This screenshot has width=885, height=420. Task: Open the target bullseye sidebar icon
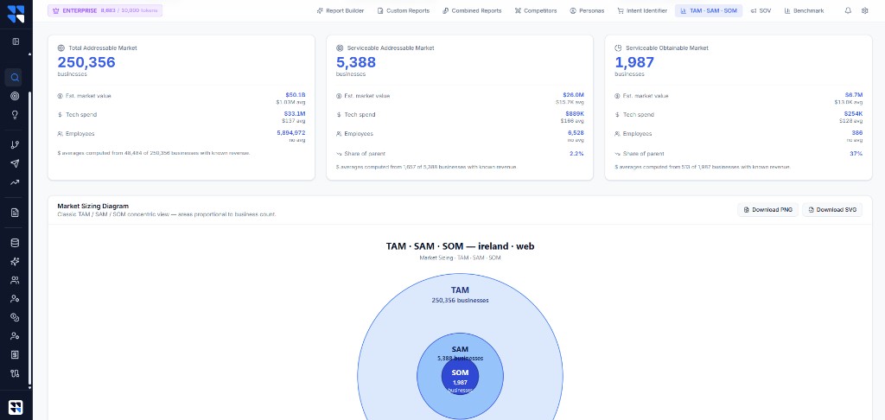point(16,96)
